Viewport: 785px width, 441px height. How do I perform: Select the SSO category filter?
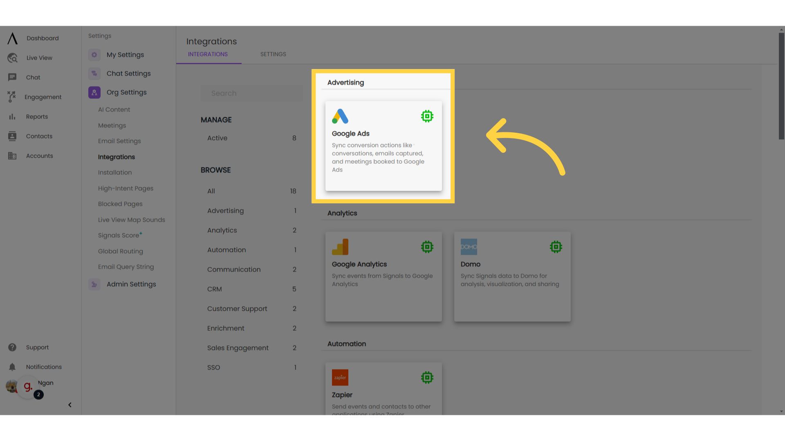tap(252, 367)
